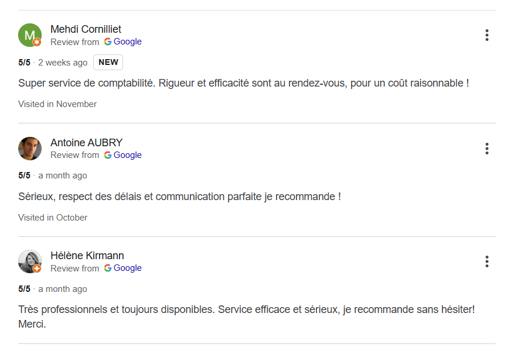Open Antoine AUBRY's reviewer name
The image size is (514, 351).
pos(86,143)
